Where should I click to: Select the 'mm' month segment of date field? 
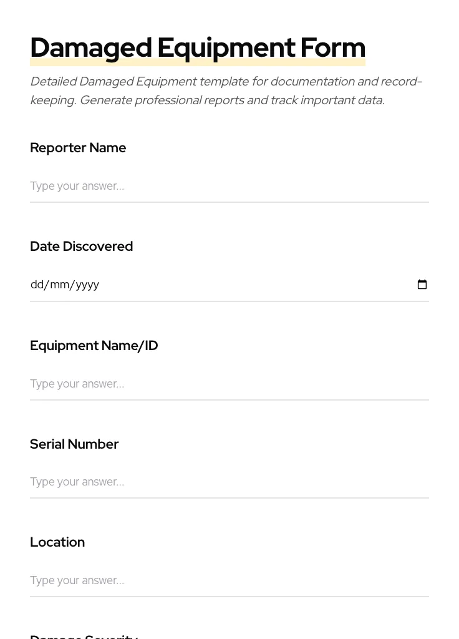[x=60, y=285]
